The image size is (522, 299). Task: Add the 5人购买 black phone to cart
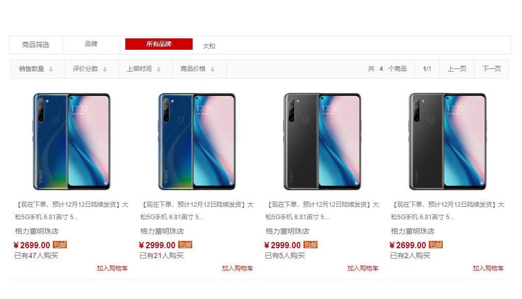[x=363, y=268]
